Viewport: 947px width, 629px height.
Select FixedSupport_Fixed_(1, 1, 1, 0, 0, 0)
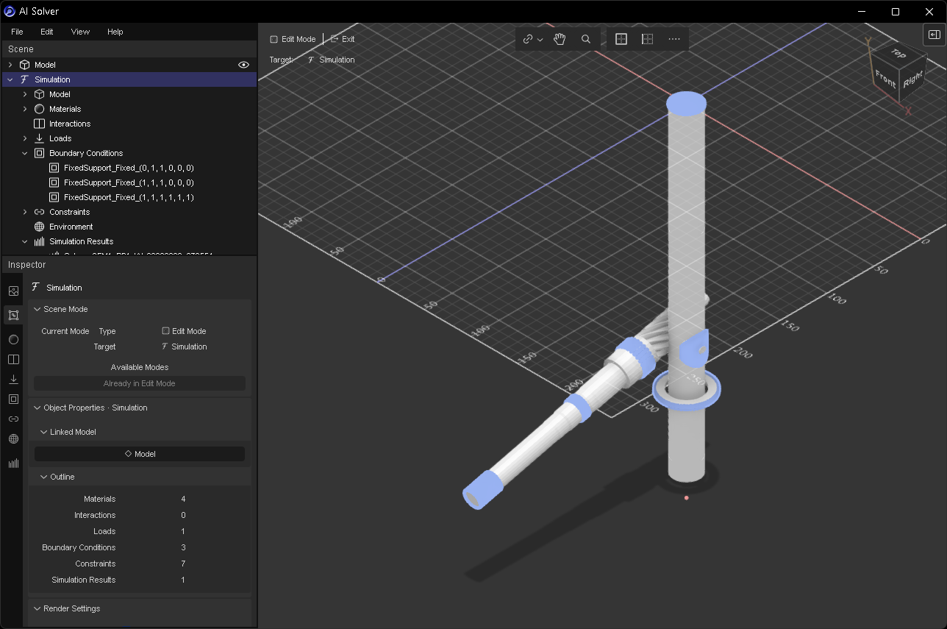(129, 182)
